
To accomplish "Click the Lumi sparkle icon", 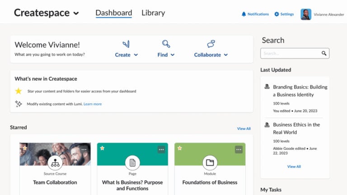I will [19, 104].
